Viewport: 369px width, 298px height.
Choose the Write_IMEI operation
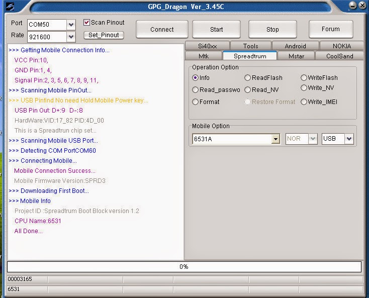coord(304,102)
